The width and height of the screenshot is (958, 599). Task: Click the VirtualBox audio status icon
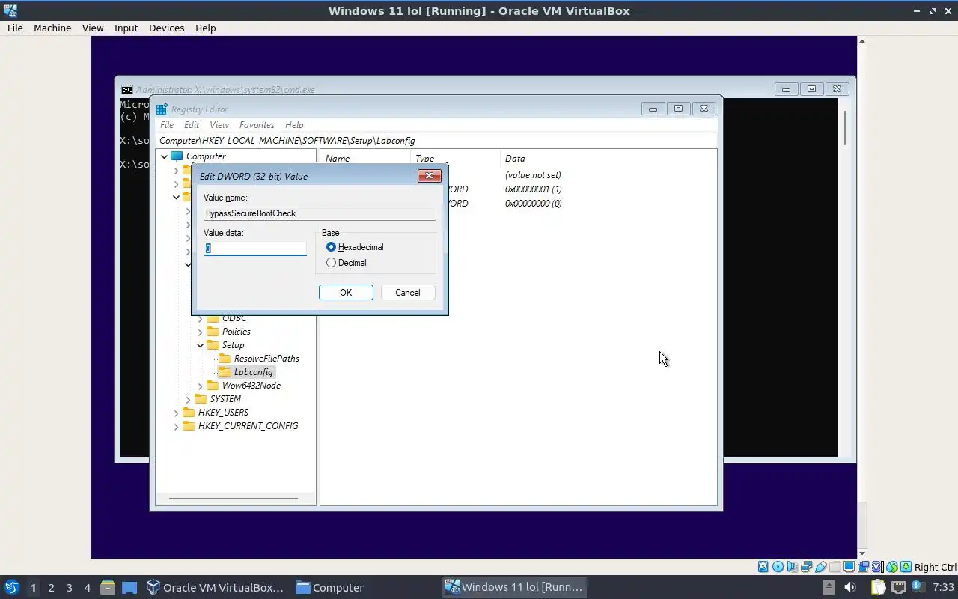pos(792,567)
